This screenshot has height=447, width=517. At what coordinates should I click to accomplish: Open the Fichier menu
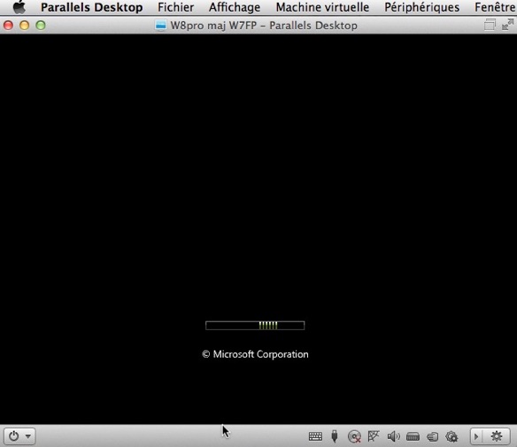[x=175, y=7]
